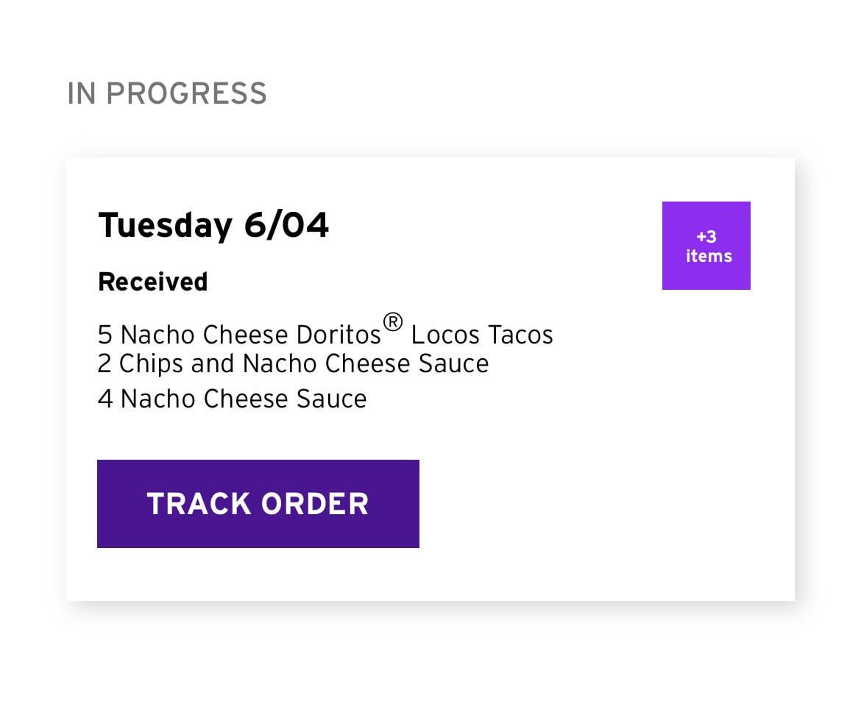
Task: Open the purple "+3 items" badge
Action: coord(706,246)
